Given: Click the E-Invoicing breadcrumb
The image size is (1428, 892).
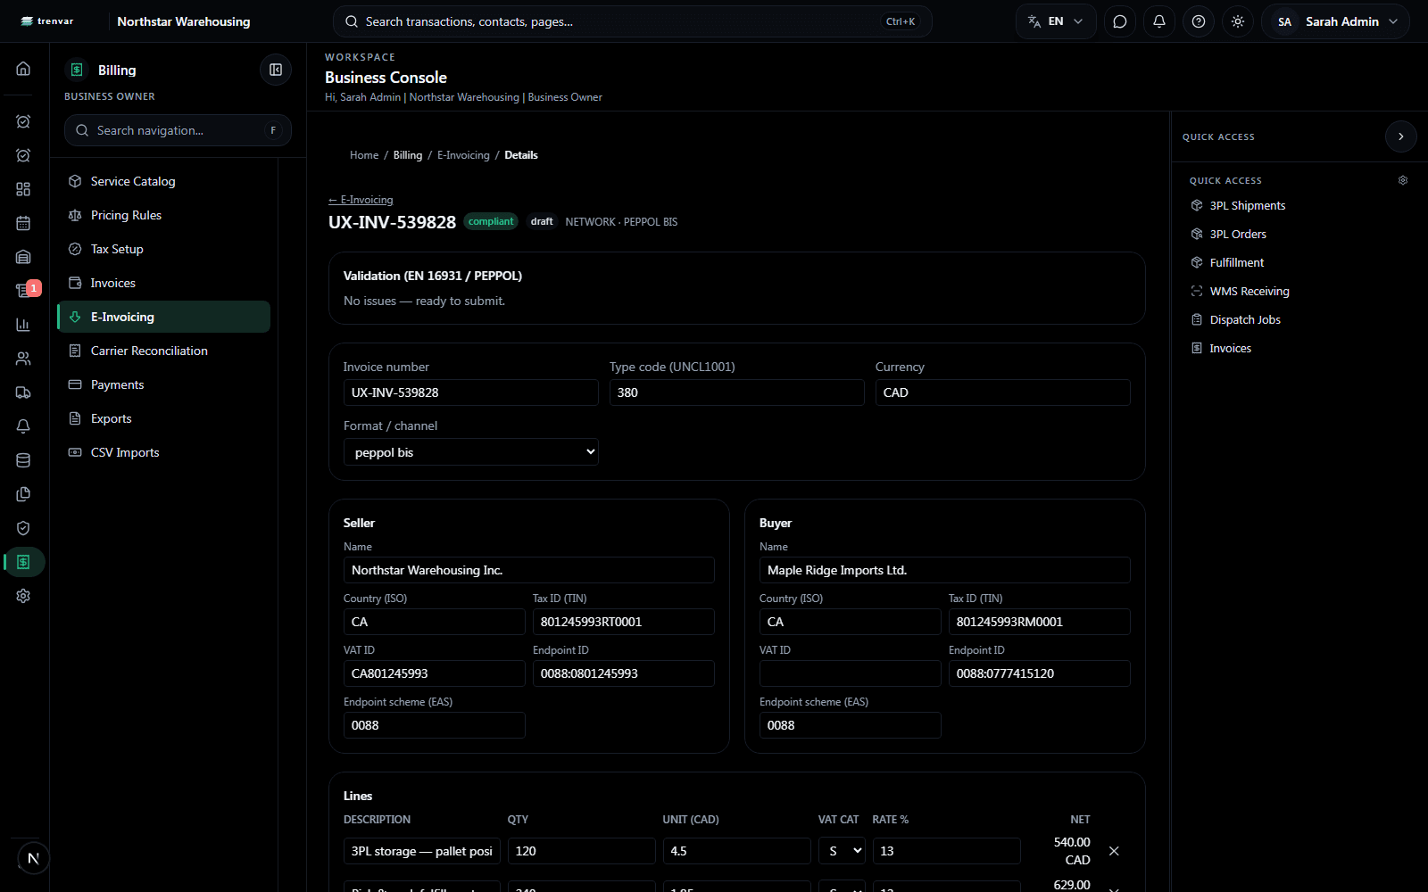Looking at the screenshot, I should point(463,155).
